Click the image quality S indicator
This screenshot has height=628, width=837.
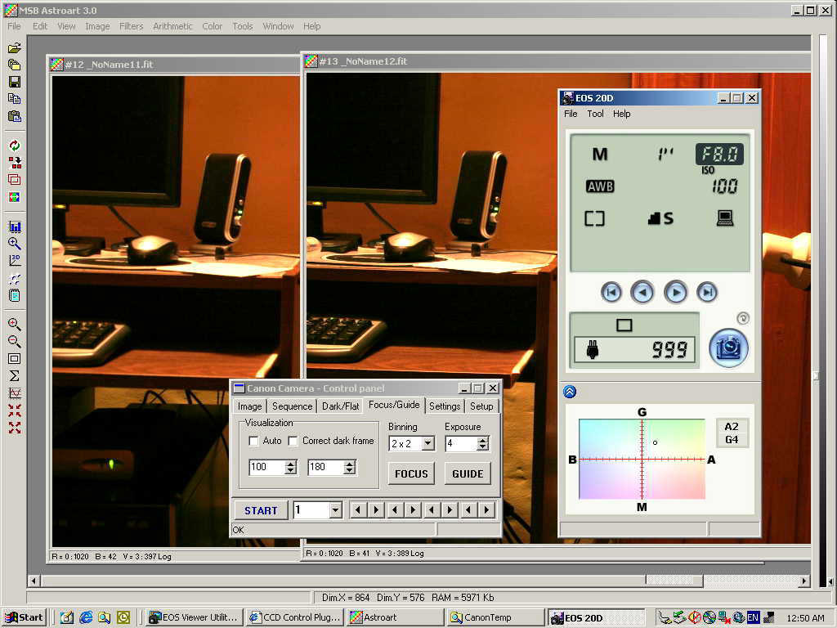(660, 218)
